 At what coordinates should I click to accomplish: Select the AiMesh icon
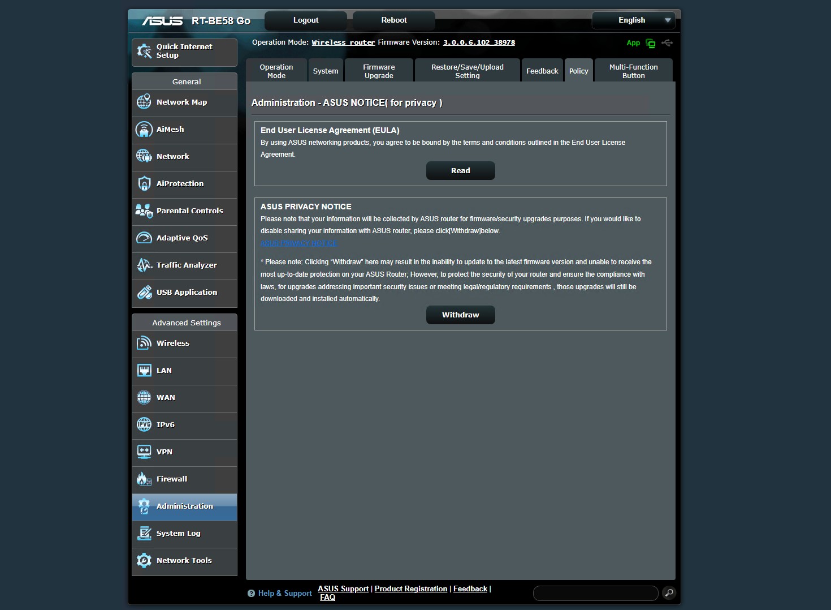[144, 130]
